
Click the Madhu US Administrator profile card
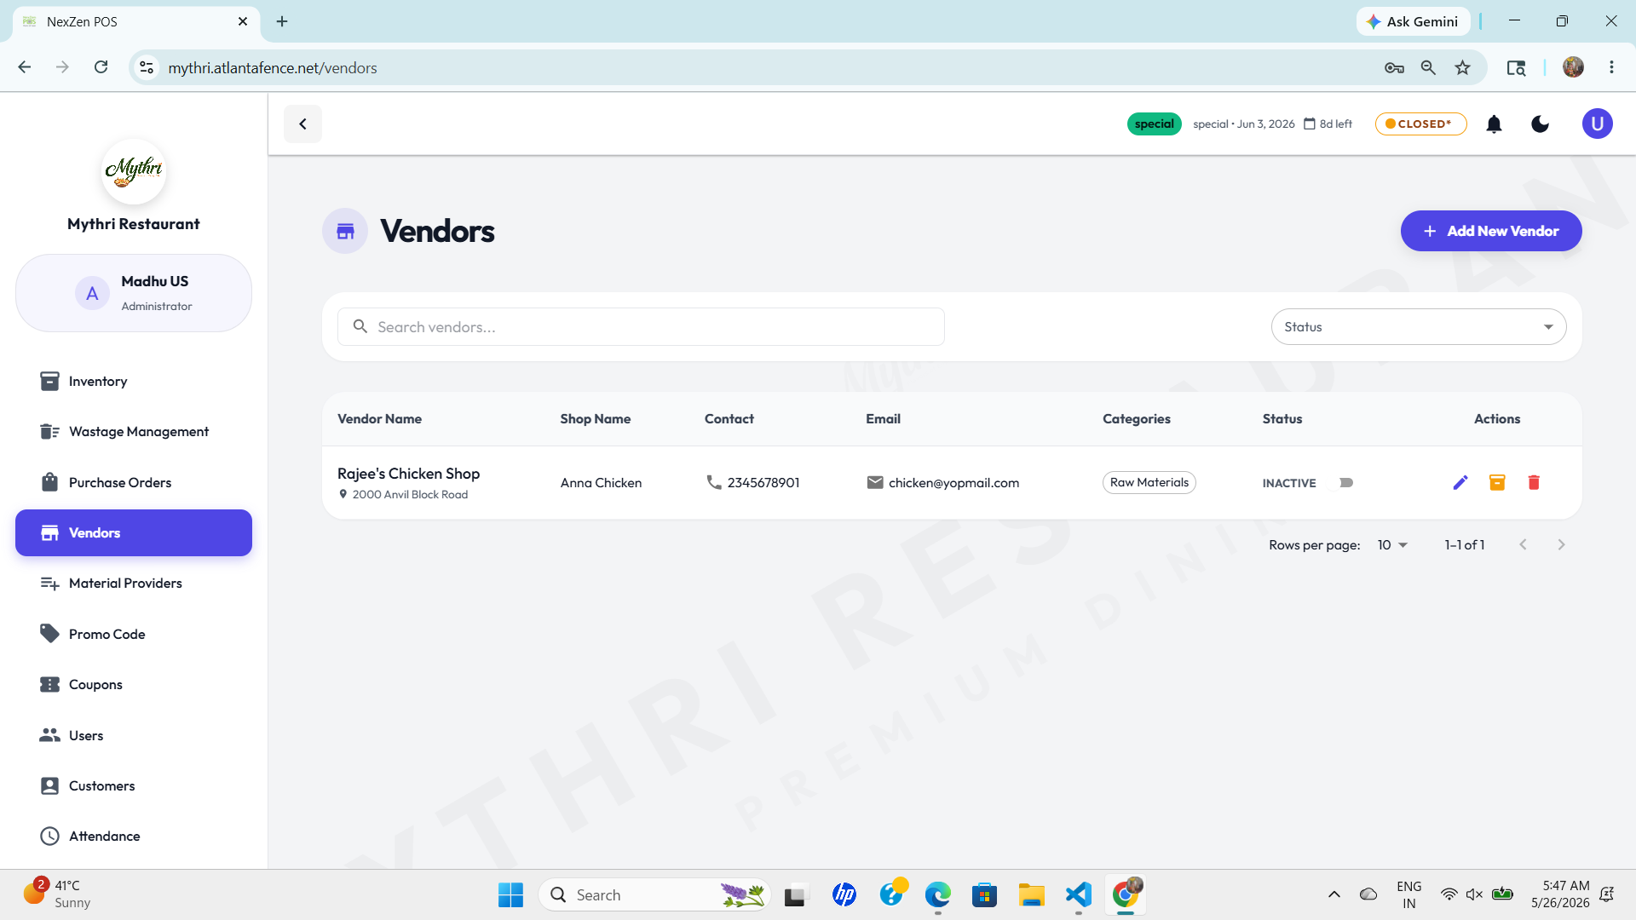coord(134,293)
